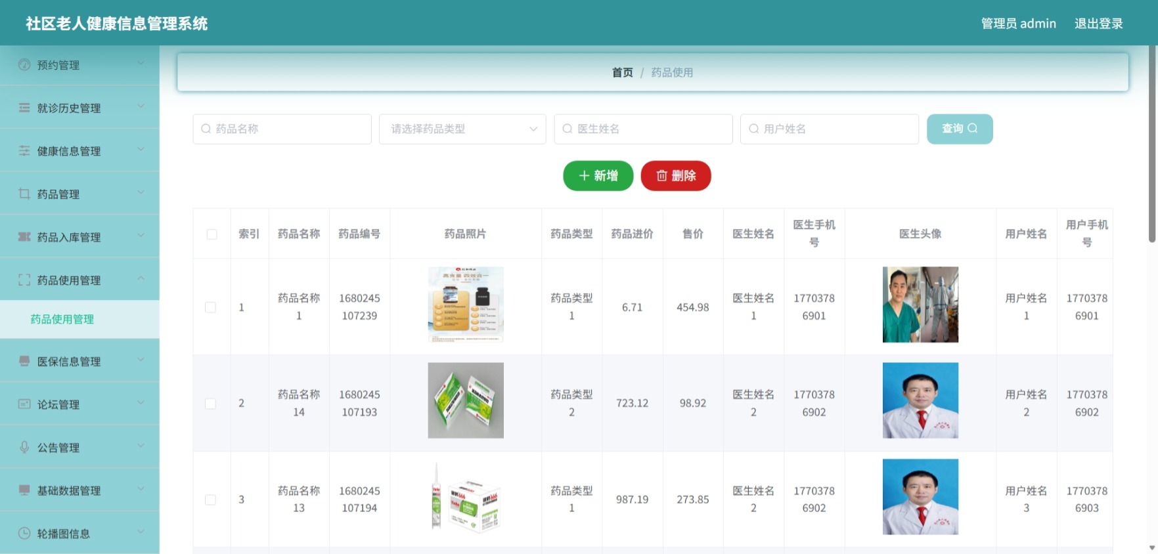Expand 就诊历史管理 menu chevron

click(141, 106)
